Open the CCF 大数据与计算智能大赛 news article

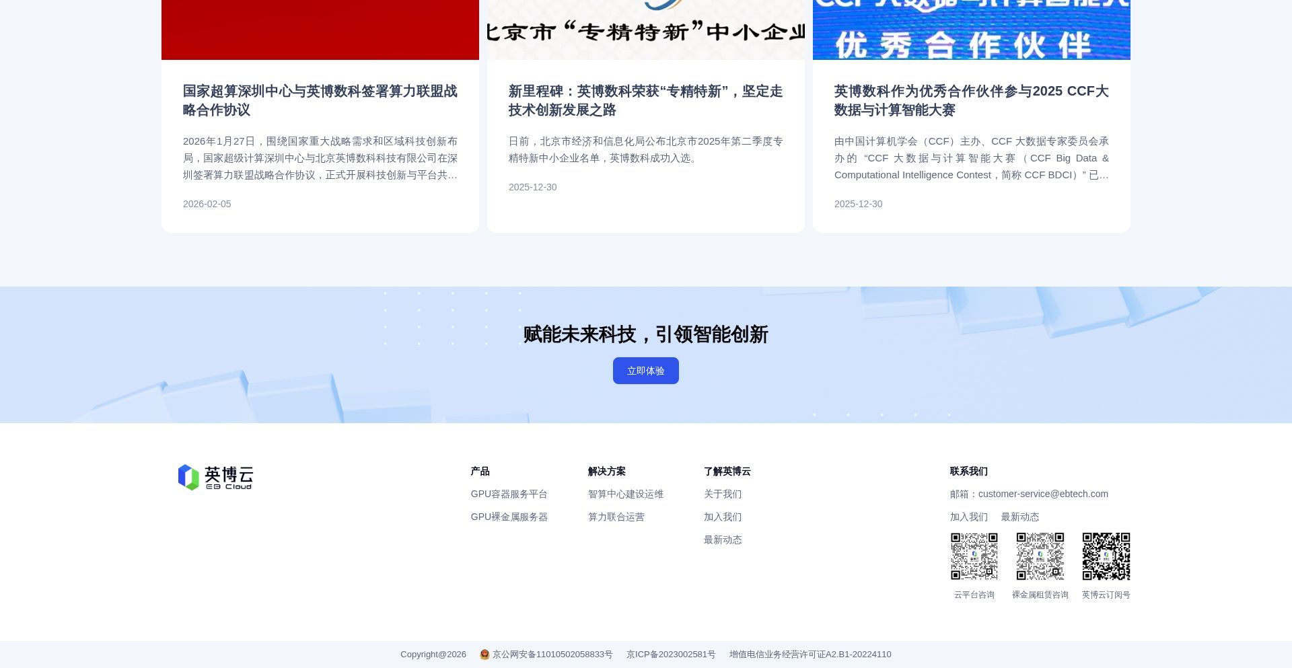click(x=971, y=101)
